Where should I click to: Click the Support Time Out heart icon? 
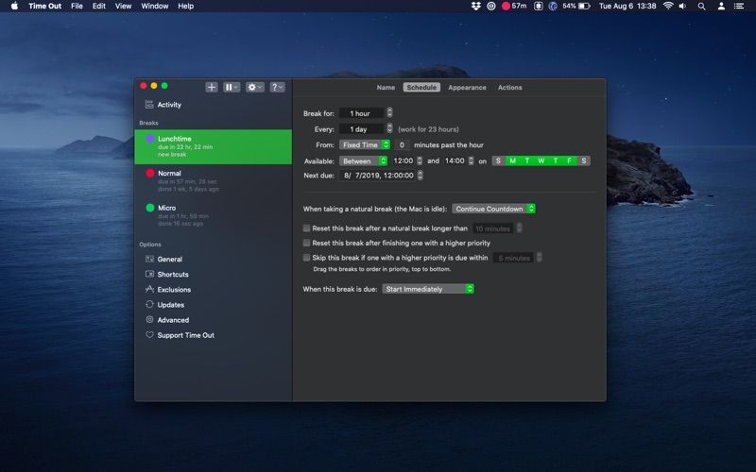click(149, 335)
